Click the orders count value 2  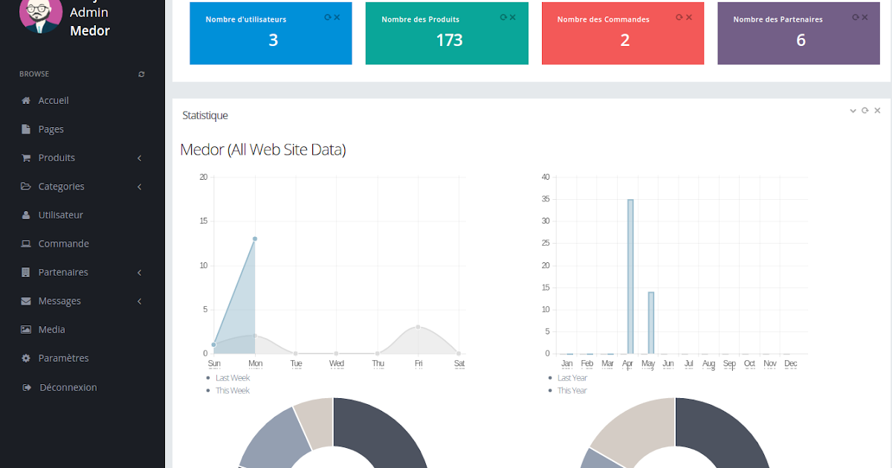coord(624,40)
